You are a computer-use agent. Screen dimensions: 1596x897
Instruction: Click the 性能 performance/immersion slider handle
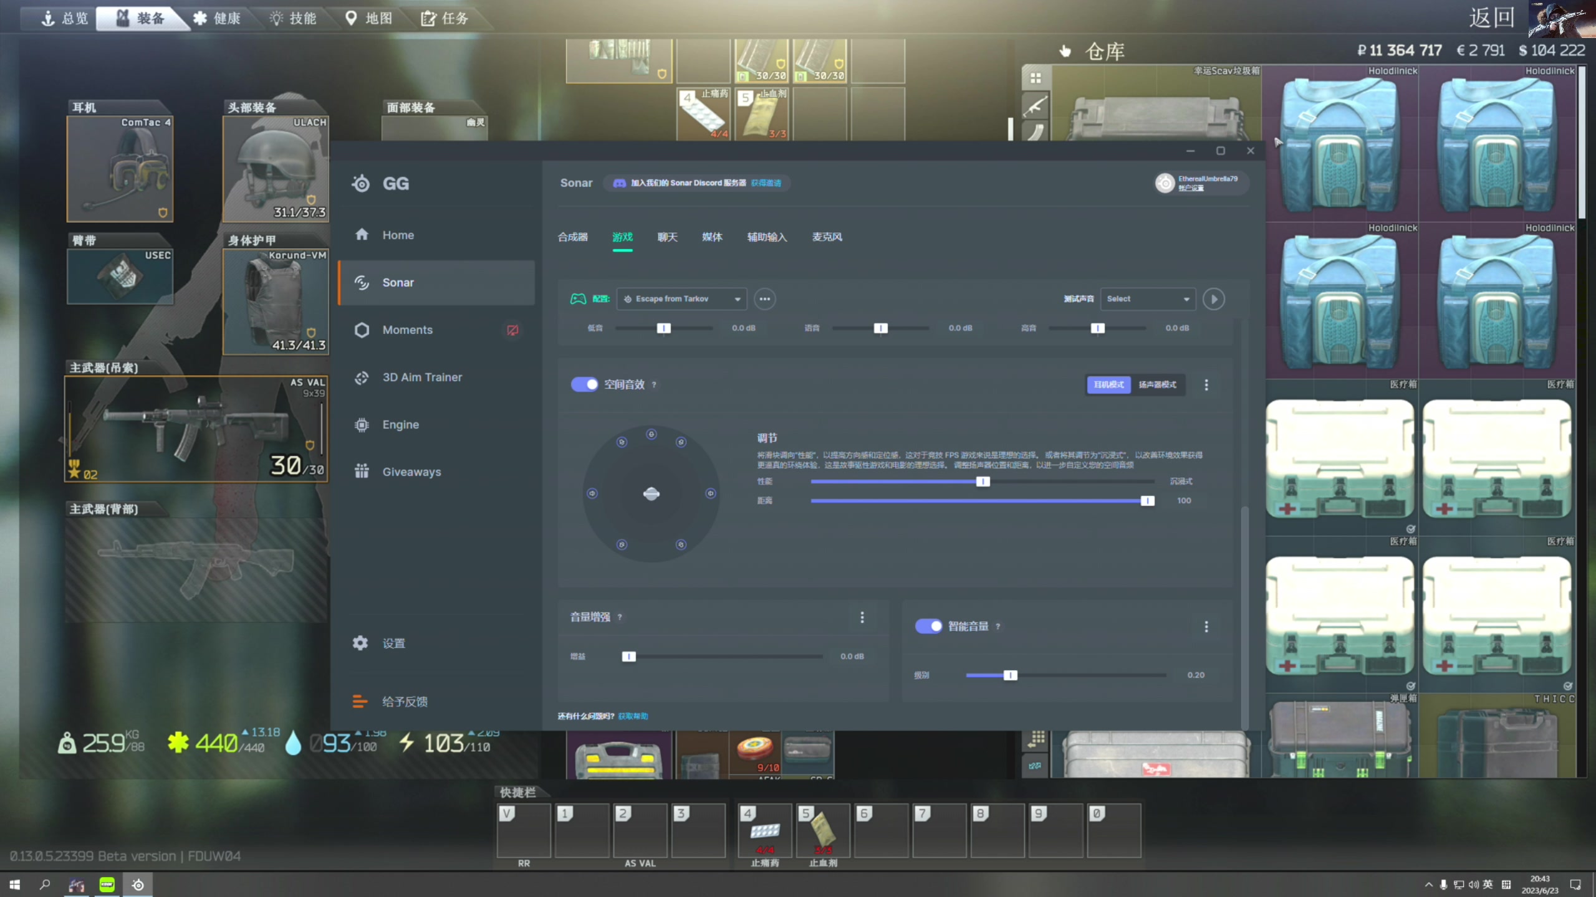pyautogui.click(x=983, y=482)
